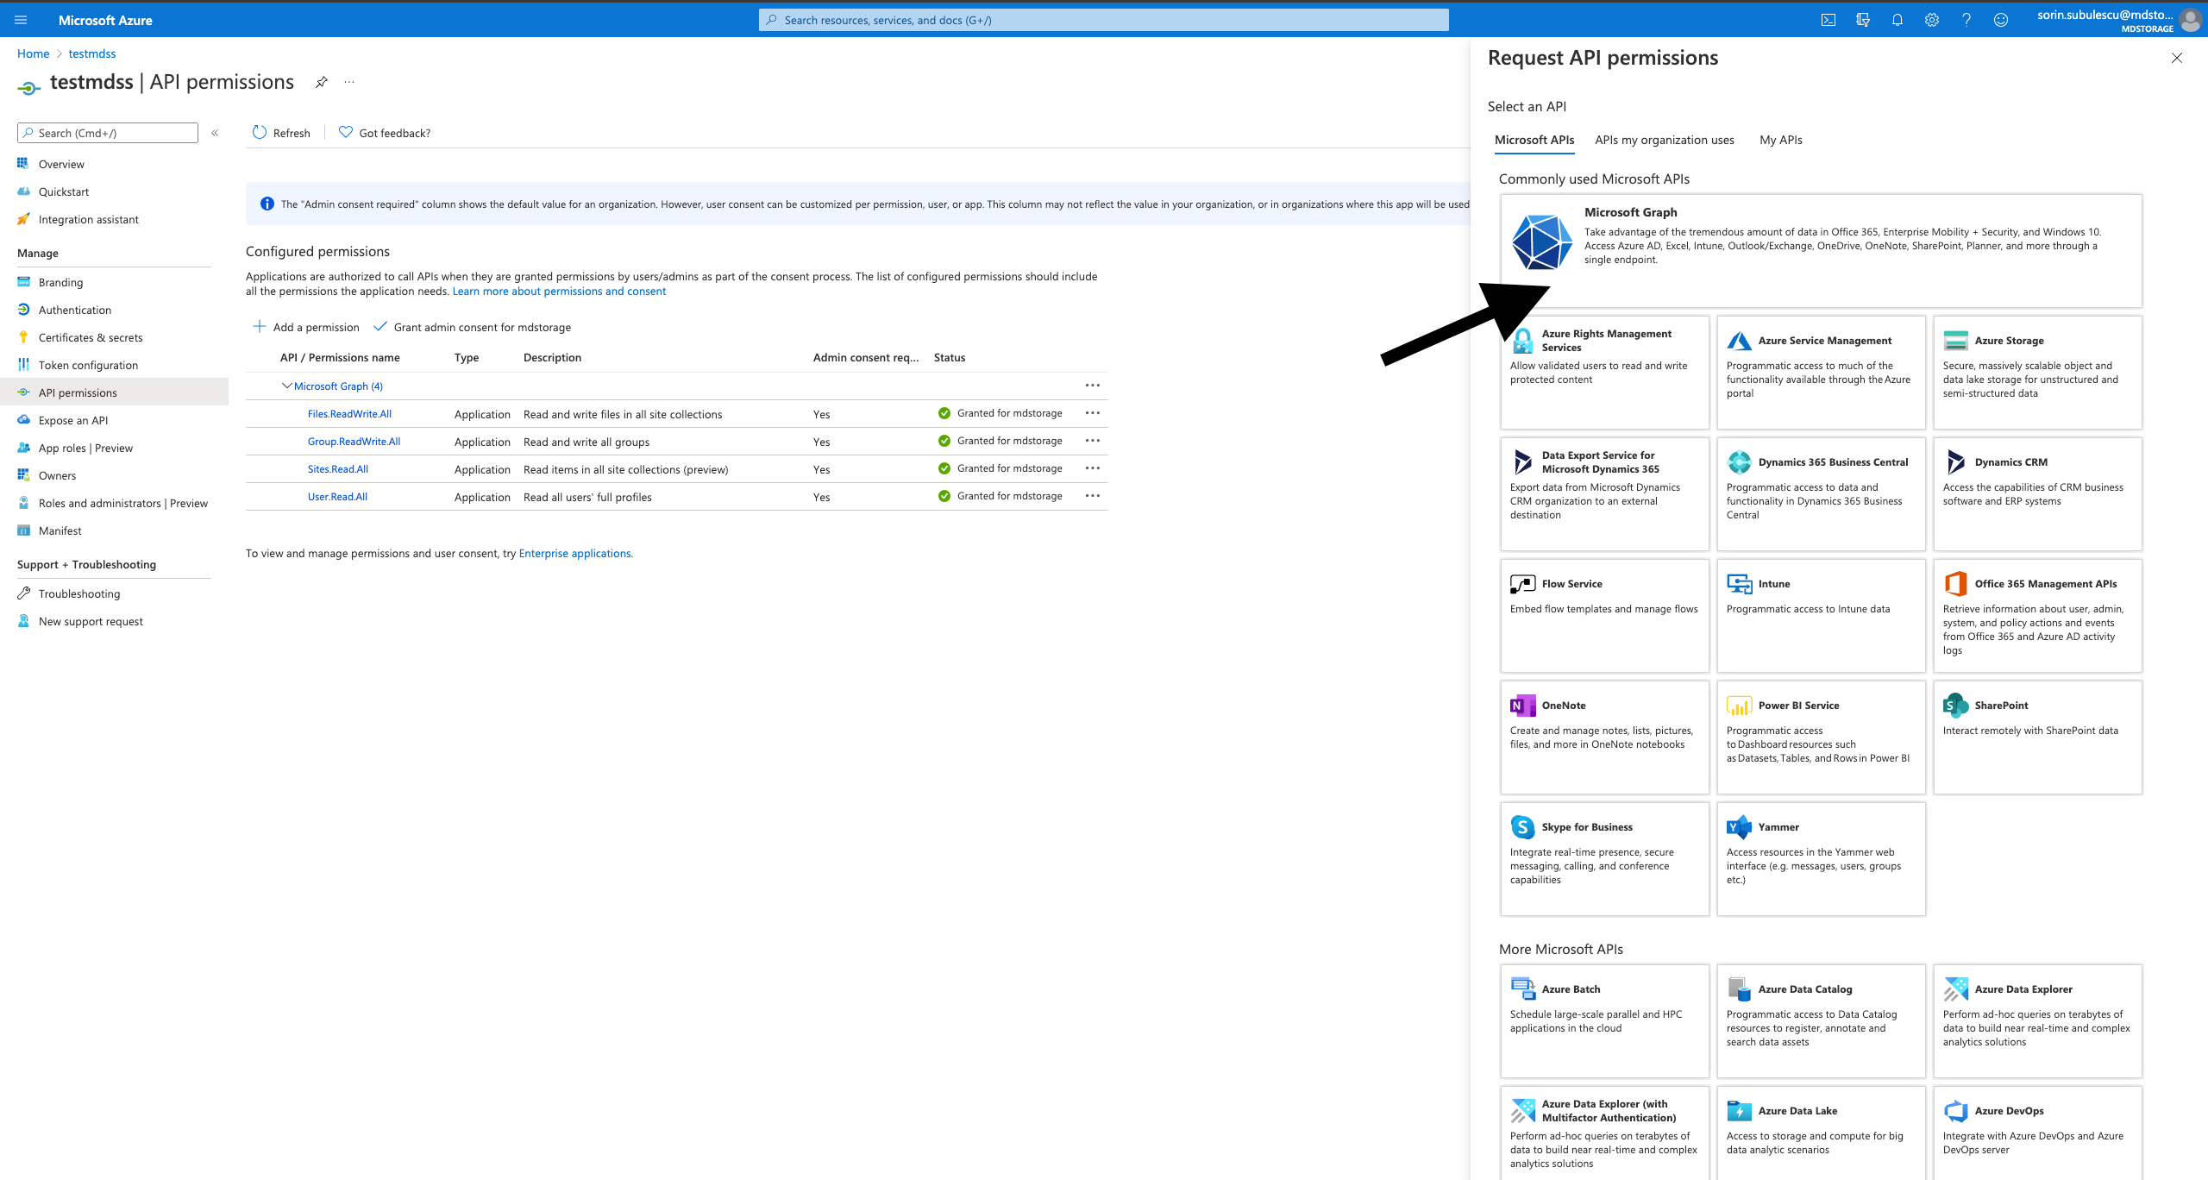Open ellipsis menu for Group.ReadWrite.All row
The height and width of the screenshot is (1180, 2208).
[x=1092, y=441]
